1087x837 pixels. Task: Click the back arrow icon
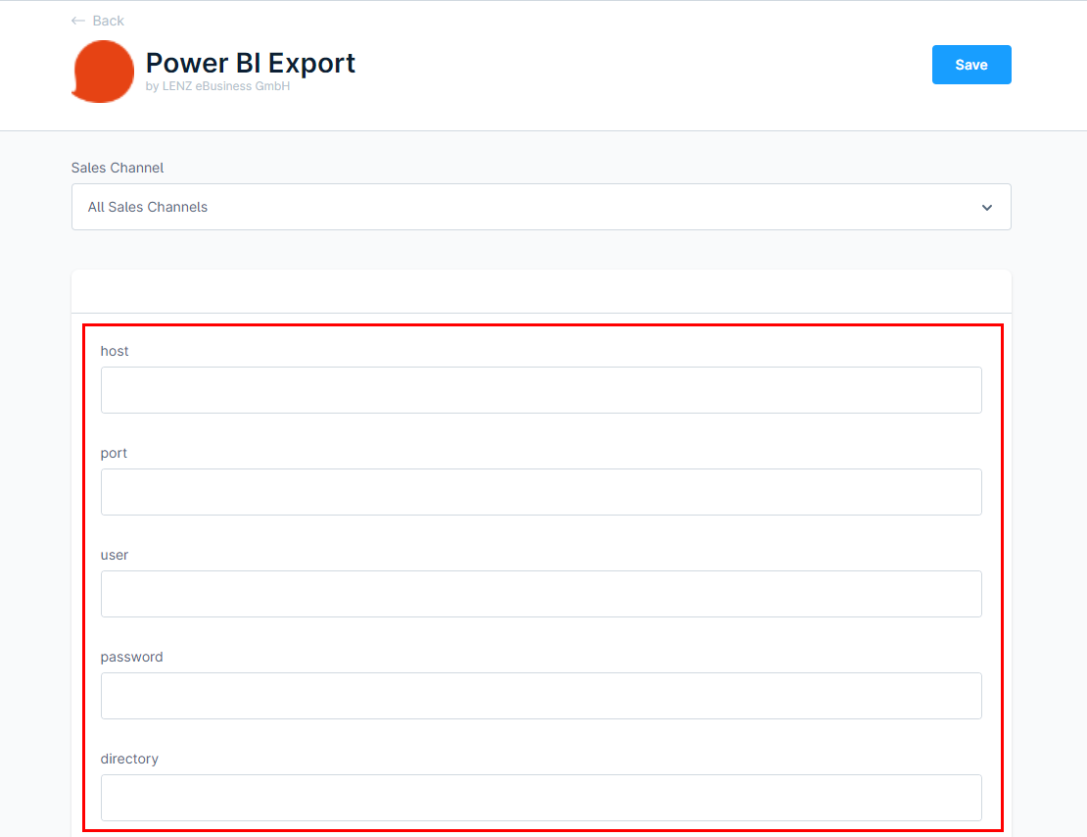[78, 21]
